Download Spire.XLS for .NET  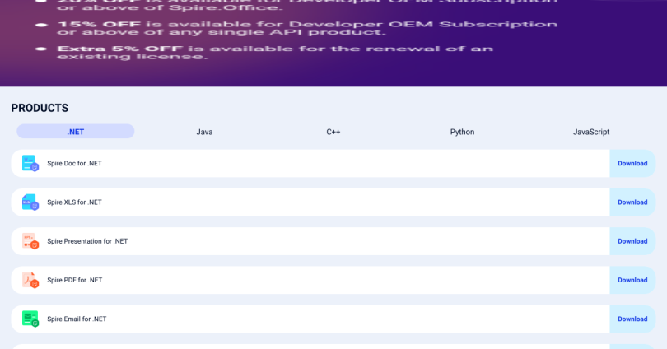[632, 202]
